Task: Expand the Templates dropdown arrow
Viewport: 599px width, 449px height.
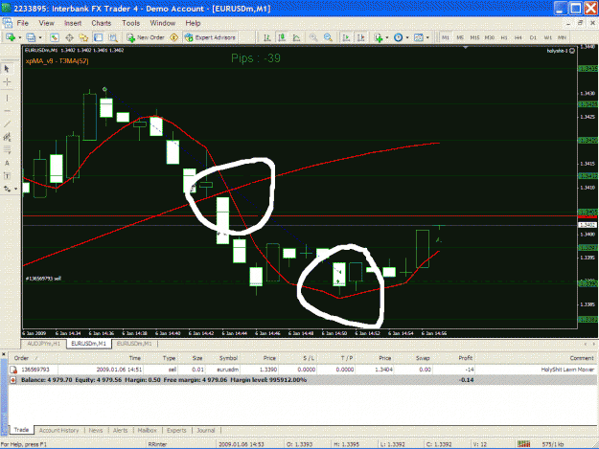Action: tap(427, 37)
